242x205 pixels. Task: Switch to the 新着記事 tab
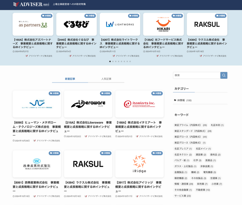(70, 79)
